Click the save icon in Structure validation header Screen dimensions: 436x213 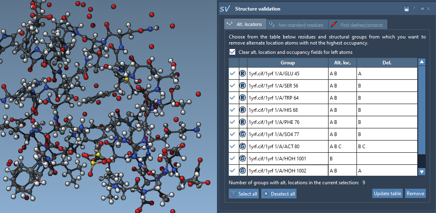(406, 9)
